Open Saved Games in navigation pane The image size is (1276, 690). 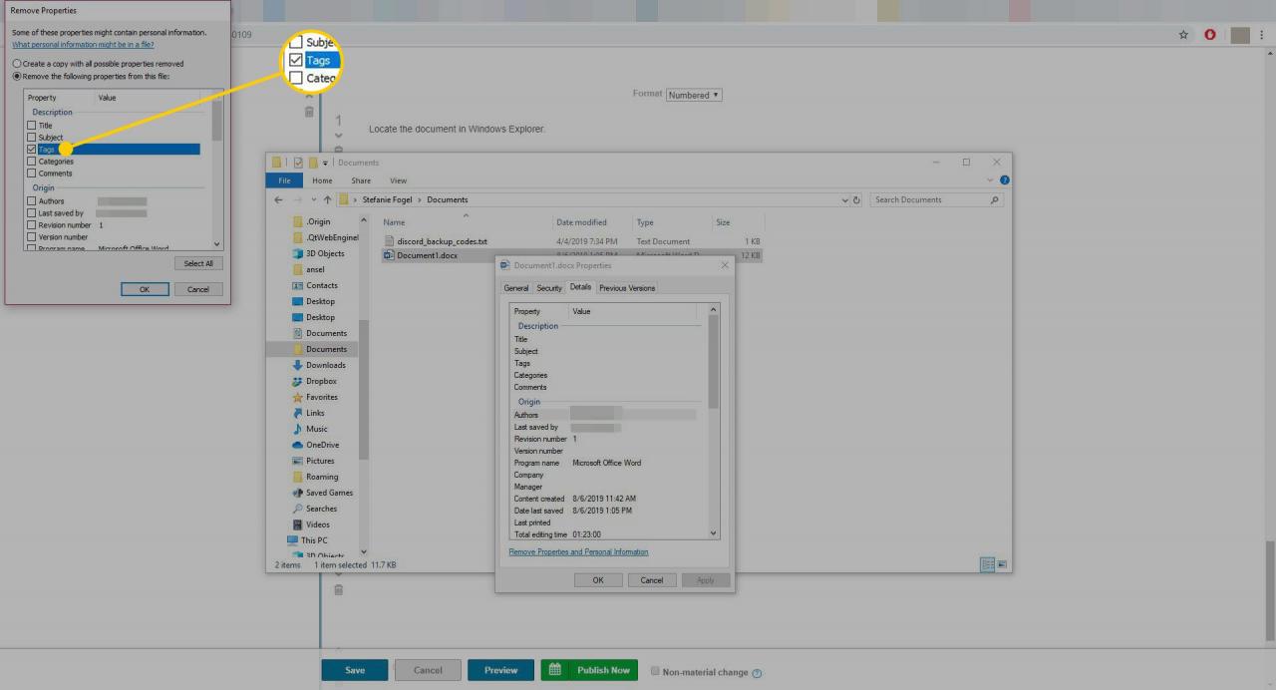click(329, 493)
